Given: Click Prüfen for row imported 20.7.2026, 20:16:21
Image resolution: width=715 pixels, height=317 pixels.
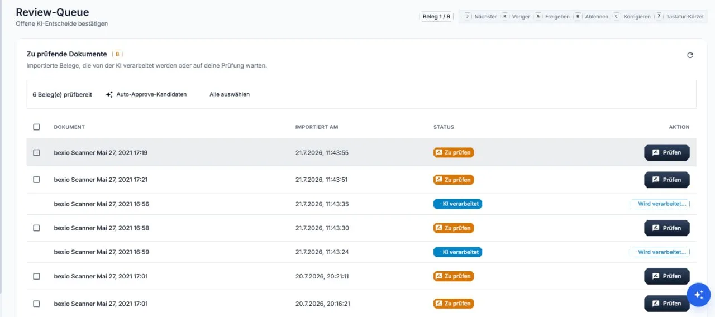Looking at the screenshot, I should pyautogui.click(x=666, y=304).
